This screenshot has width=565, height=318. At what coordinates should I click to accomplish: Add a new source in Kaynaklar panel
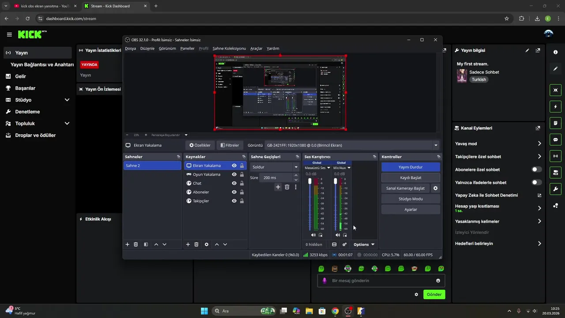[x=188, y=244]
